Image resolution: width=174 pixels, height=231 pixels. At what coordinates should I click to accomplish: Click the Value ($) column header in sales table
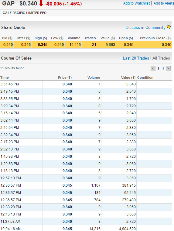(x=128, y=78)
